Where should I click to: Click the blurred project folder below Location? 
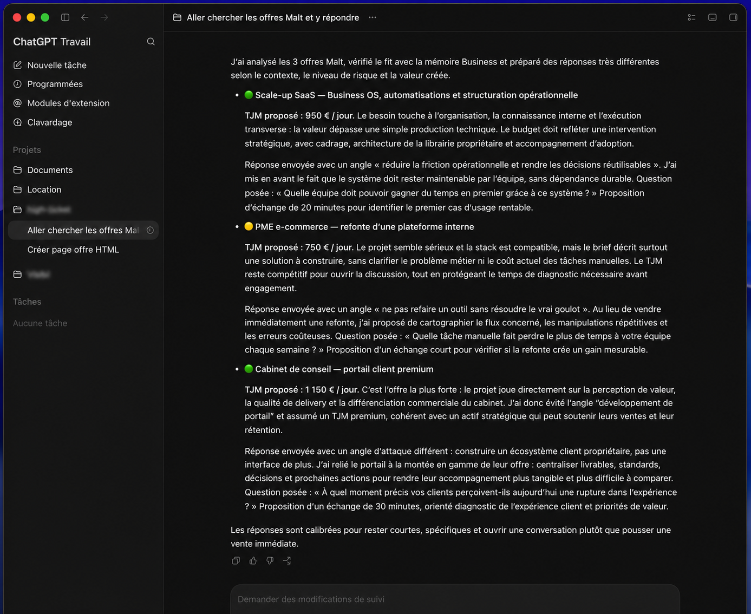pyautogui.click(x=49, y=210)
